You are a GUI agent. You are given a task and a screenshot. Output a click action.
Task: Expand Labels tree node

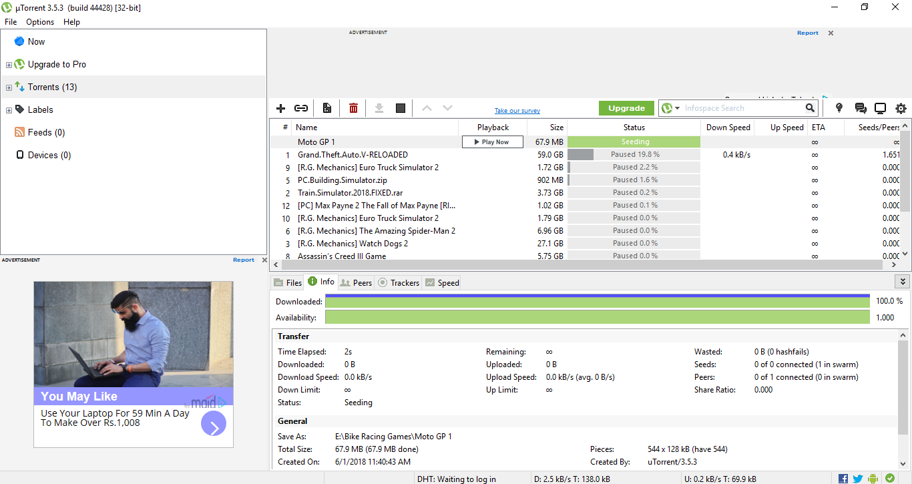point(9,110)
